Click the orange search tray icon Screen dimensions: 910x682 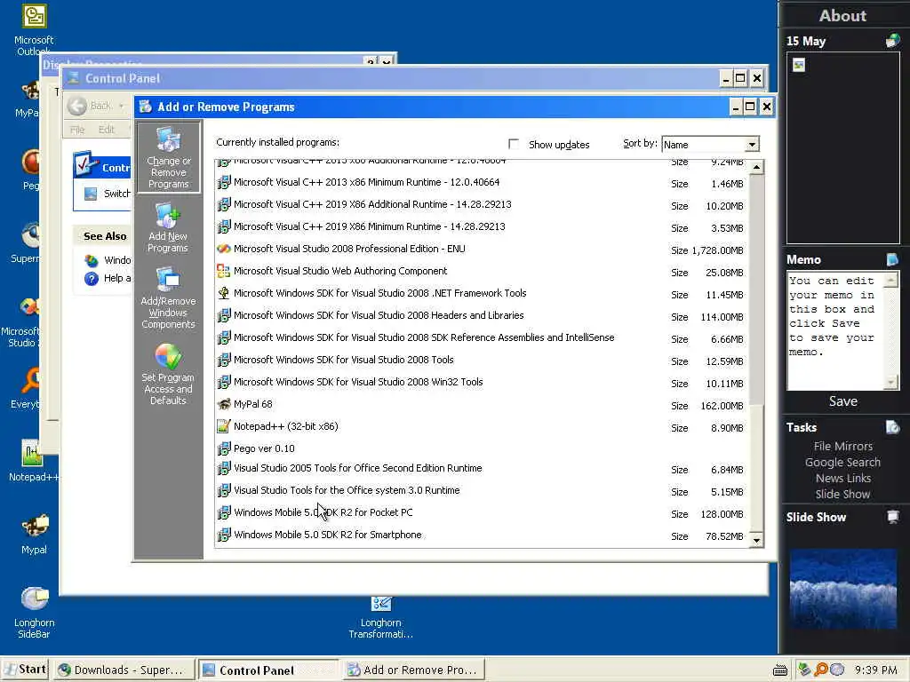[x=820, y=670]
